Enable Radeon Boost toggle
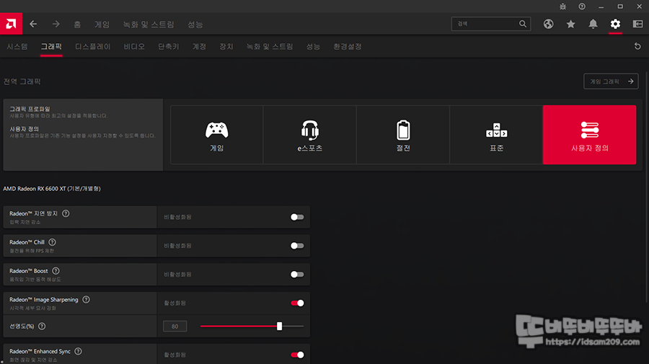Screen dimensions: 649x364 coord(297,274)
